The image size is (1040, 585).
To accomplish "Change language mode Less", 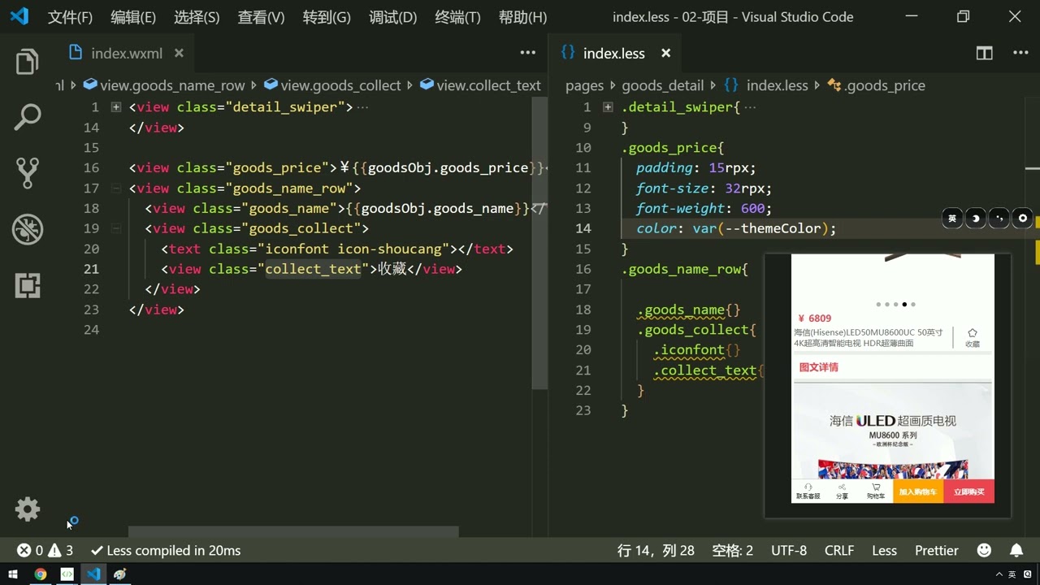I will [x=884, y=551].
